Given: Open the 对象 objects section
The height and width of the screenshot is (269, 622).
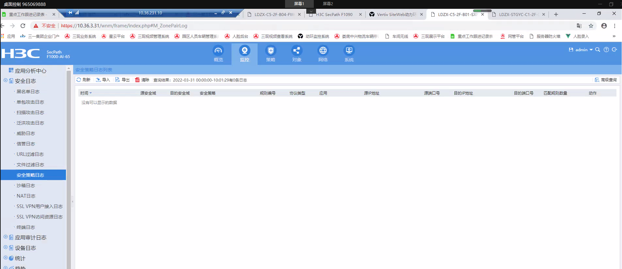Looking at the screenshot, I should [x=297, y=54].
